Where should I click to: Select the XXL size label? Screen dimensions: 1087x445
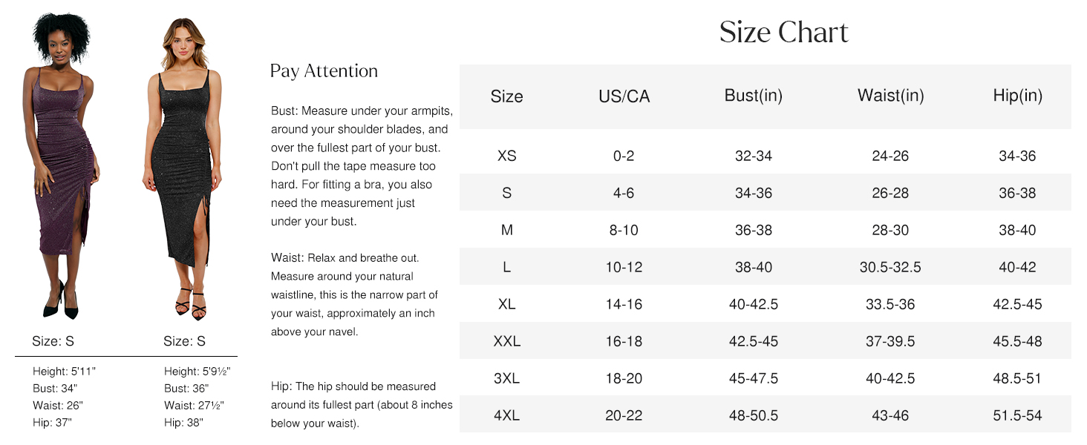coord(507,341)
